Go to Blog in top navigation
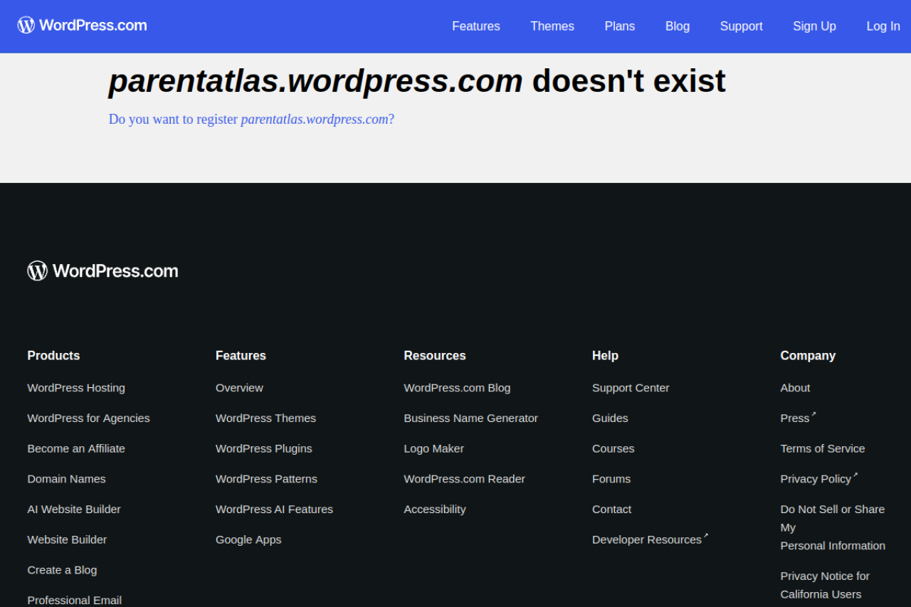The height and width of the screenshot is (607, 911). pos(678,26)
